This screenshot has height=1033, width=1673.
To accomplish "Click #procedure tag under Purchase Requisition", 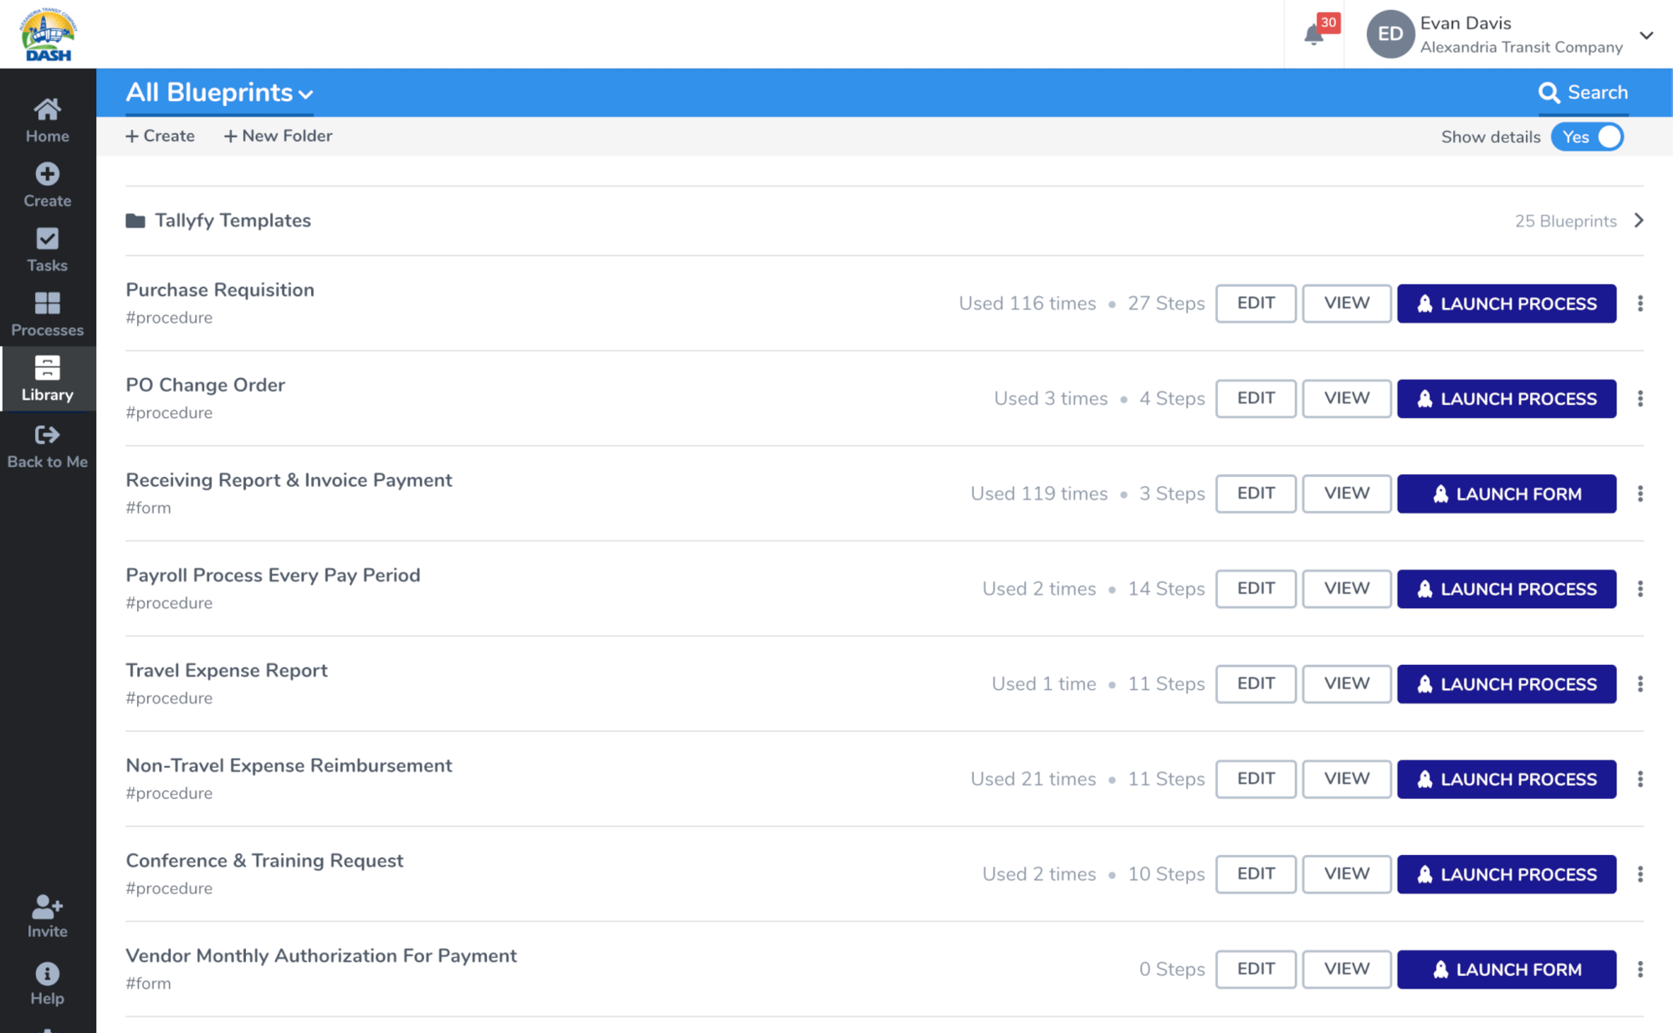I will click(169, 318).
